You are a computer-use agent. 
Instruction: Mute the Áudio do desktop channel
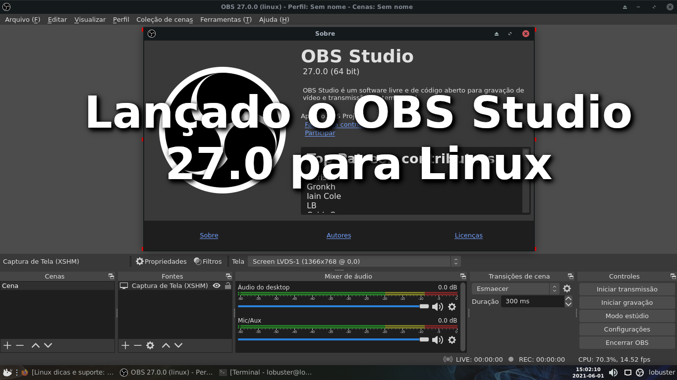437,307
